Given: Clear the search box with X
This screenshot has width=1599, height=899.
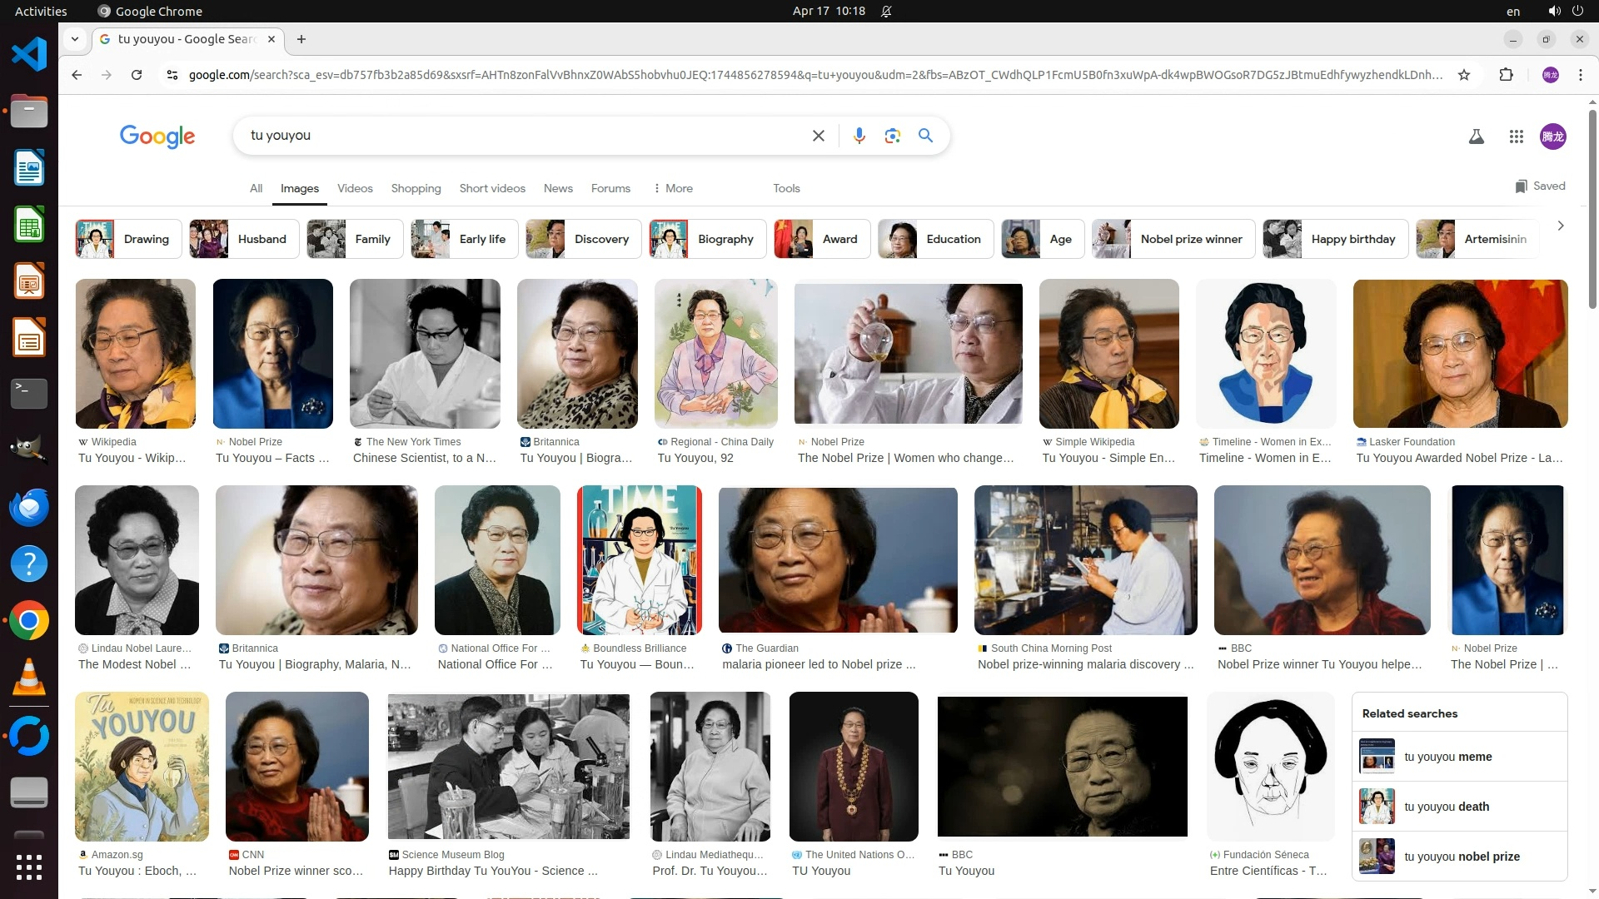Looking at the screenshot, I should (818, 136).
